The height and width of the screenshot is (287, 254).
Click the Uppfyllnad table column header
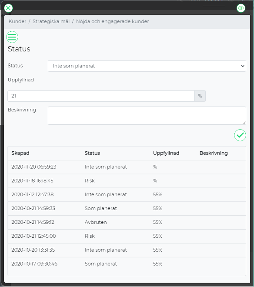pos(166,153)
